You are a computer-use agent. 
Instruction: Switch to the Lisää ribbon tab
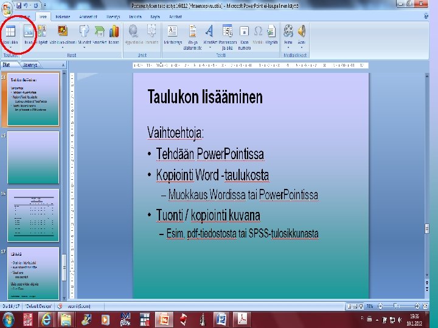click(43, 17)
